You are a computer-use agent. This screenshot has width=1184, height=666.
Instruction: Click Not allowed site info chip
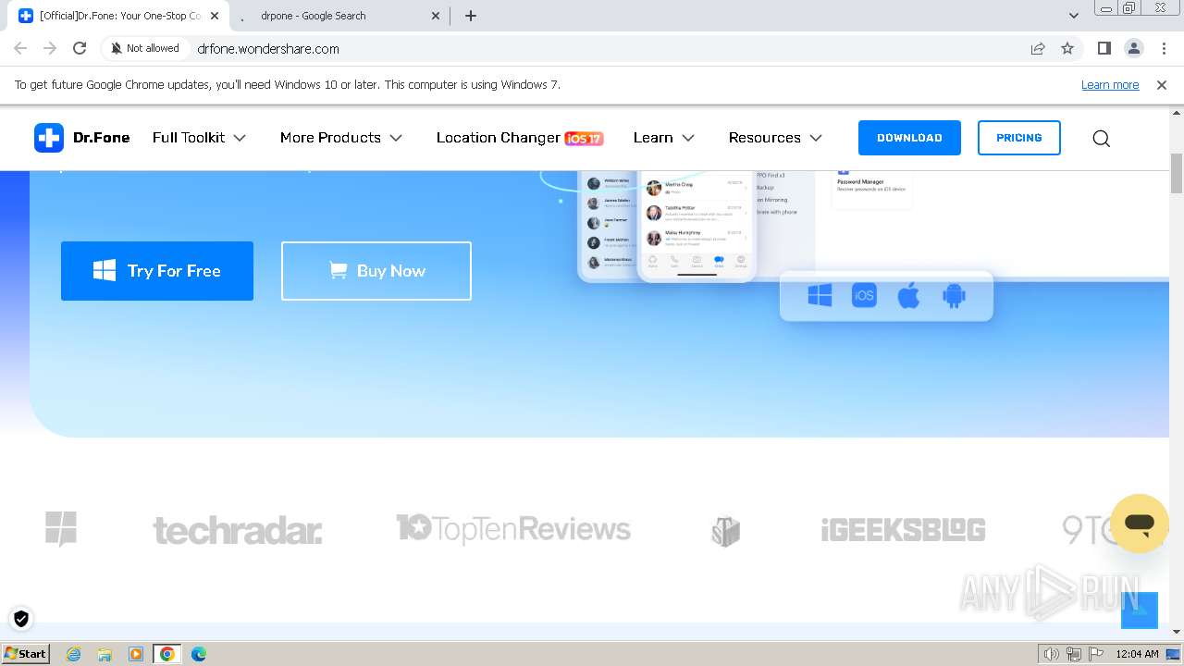point(145,48)
